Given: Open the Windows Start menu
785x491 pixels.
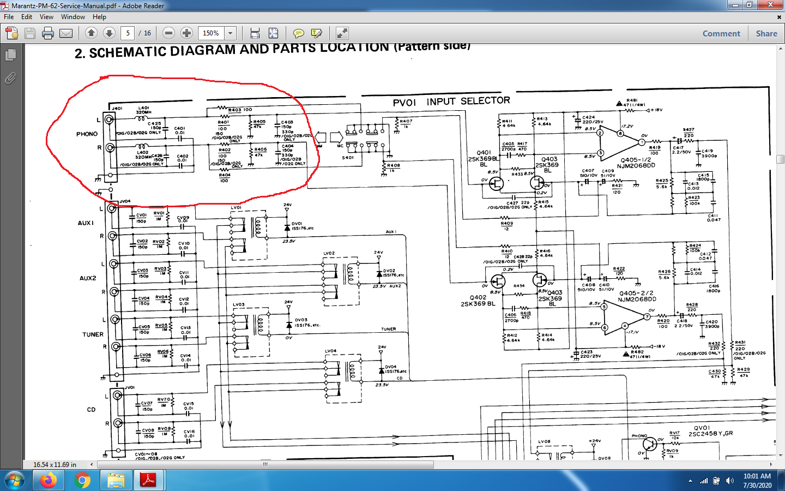Looking at the screenshot, I should tap(15, 481).
